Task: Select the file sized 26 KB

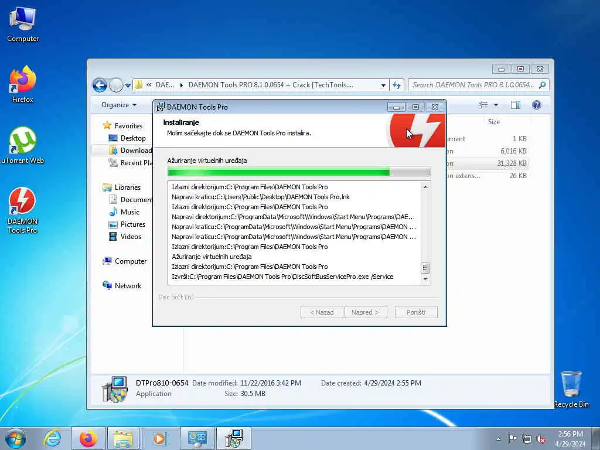Action: 518,176
